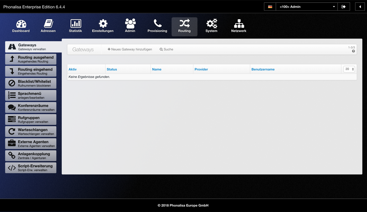Open the Netzwerk sitemap icon
This screenshot has height=212, width=367.
239,24
